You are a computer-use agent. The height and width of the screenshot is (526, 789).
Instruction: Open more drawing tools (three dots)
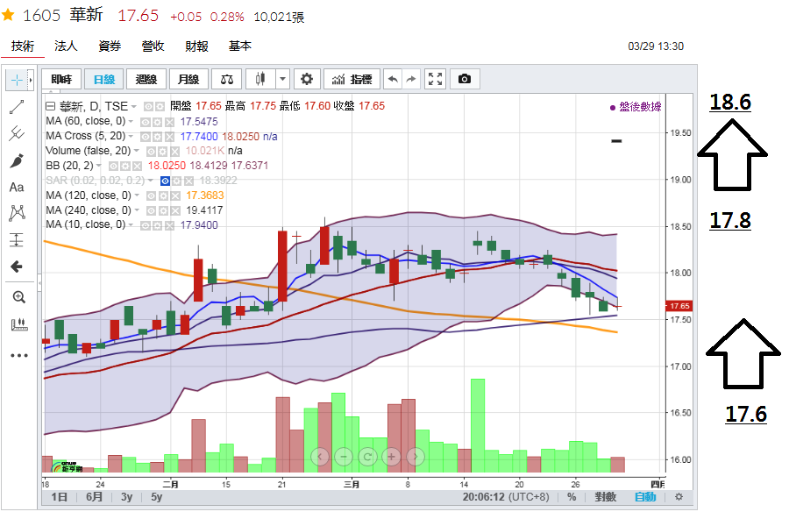coord(19,355)
